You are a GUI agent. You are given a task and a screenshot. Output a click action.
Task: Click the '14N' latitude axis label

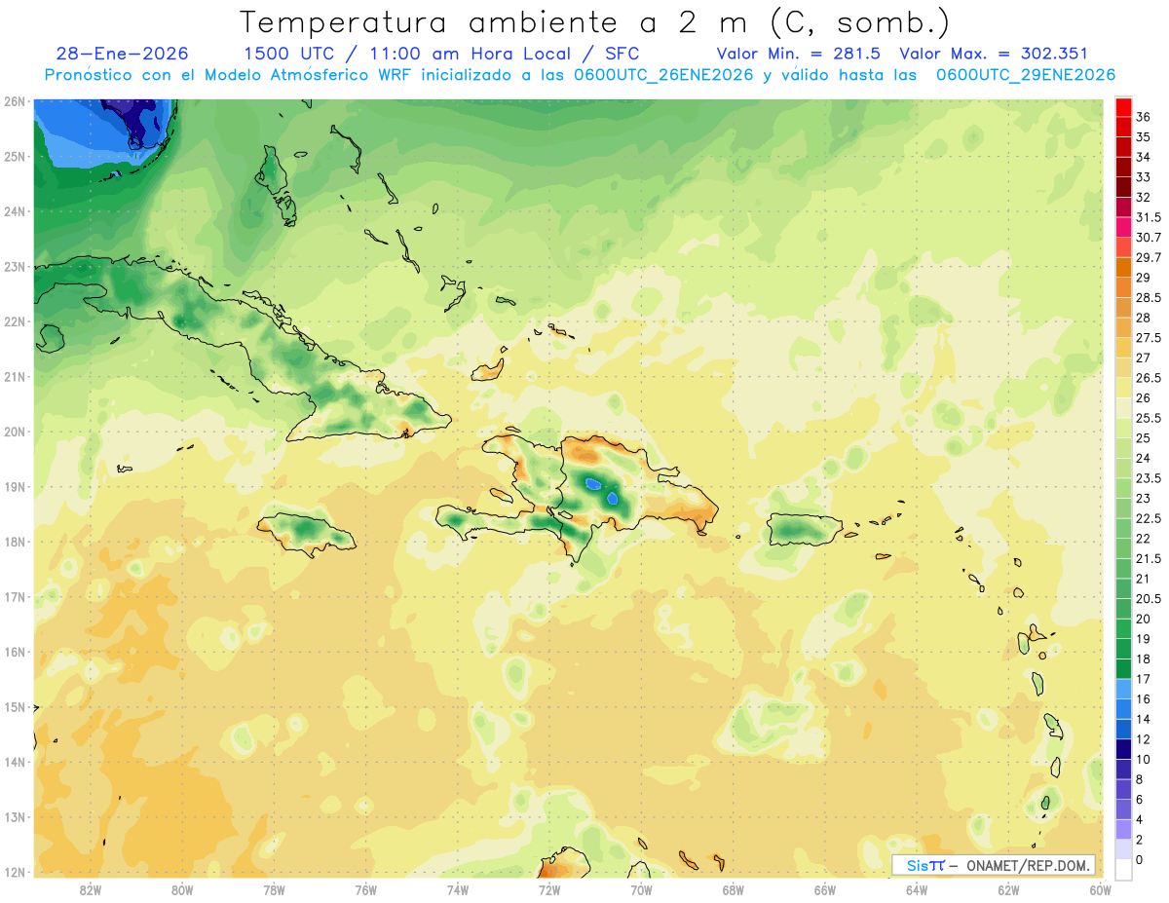tap(15, 762)
